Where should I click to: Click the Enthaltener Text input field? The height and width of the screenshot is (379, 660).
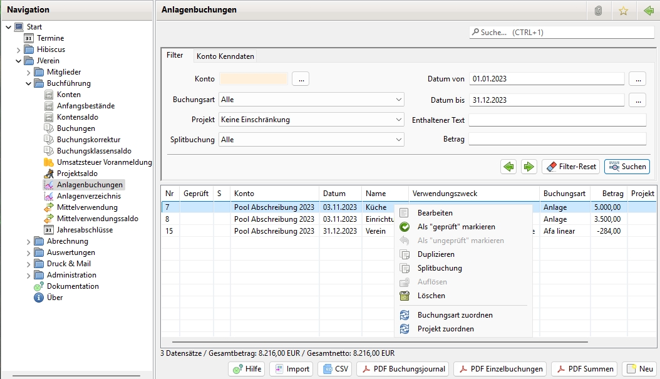tap(557, 120)
